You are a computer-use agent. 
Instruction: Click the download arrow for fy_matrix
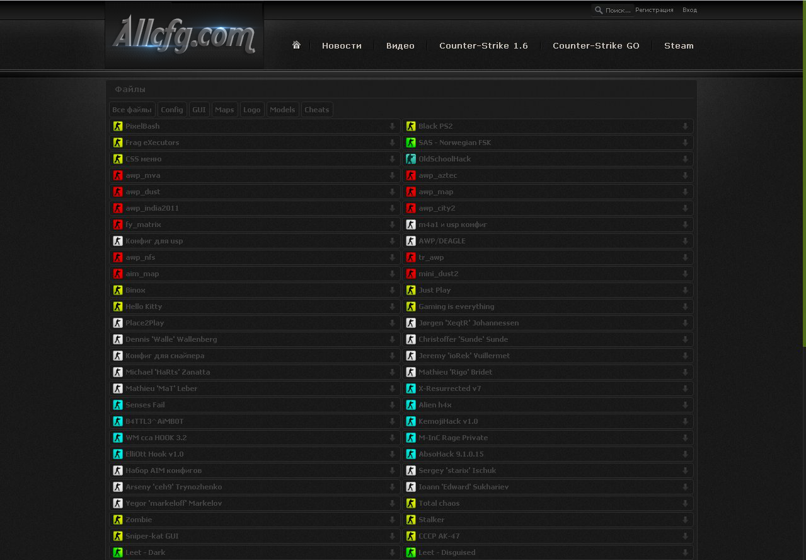[x=392, y=225]
